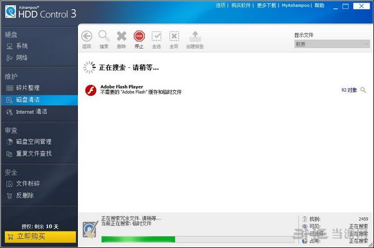Click the hard disk cleaning icon

pyautogui.click(x=90, y=230)
